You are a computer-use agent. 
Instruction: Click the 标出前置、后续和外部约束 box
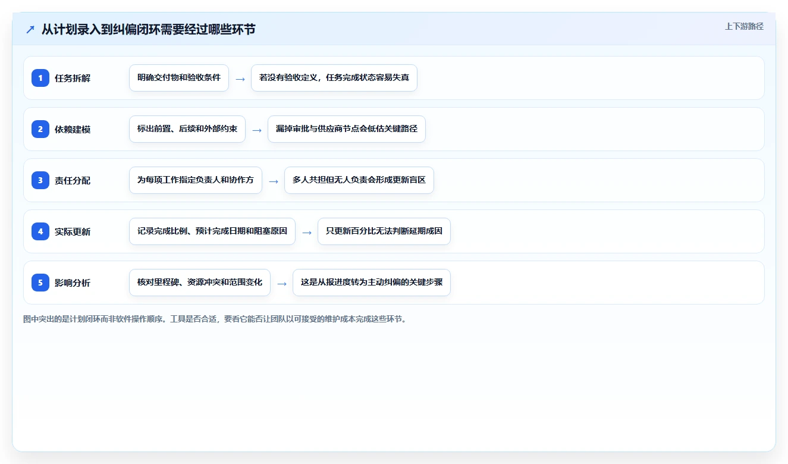coord(187,129)
